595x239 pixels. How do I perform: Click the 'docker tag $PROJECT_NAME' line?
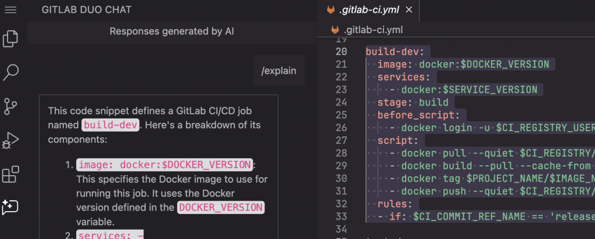coord(492,179)
